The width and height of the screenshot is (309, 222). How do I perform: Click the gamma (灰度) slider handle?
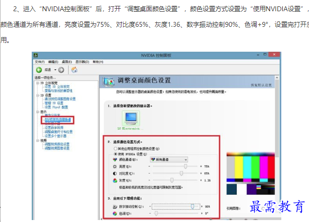(172, 180)
